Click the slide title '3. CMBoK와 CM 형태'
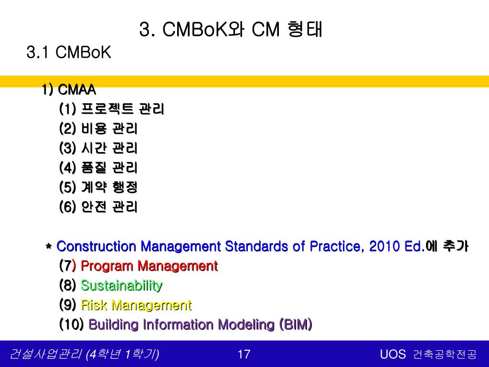The height and width of the screenshot is (367, 489). point(231,29)
